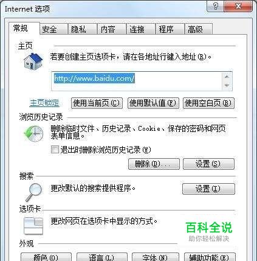This screenshot has height=261, width=257.
Task: Click the tabs section window icon
Action: coord(33,226)
